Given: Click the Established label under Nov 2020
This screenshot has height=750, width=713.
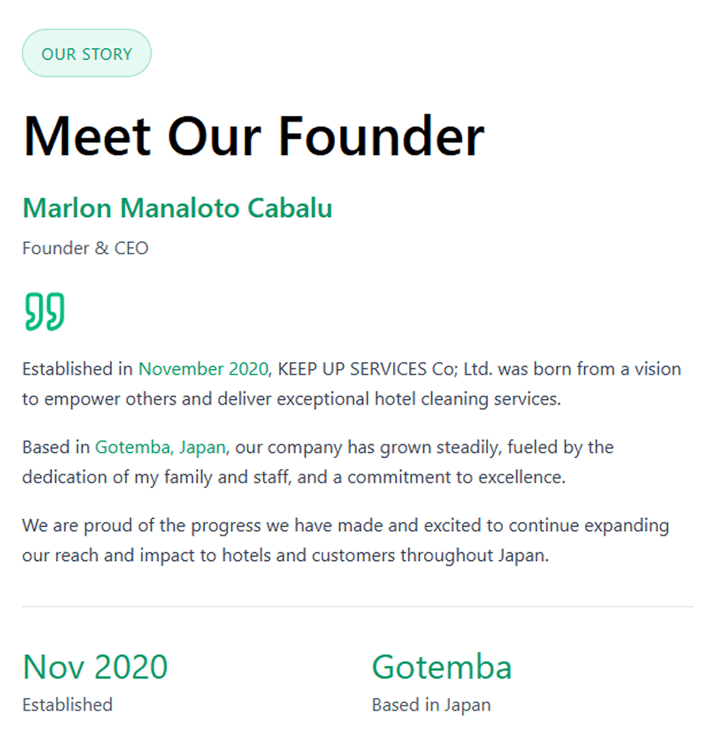Looking at the screenshot, I should [x=67, y=705].
